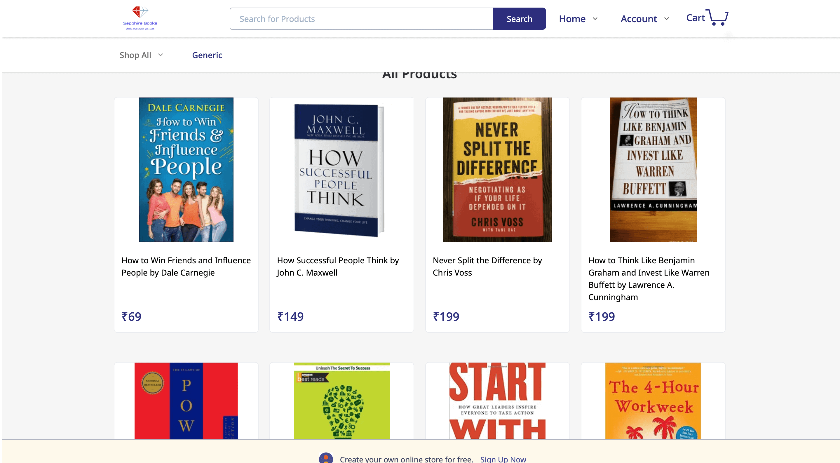Focus the Search for Products field
Image resolution: width=840 pixels, height=463 pixels.
[x=361, y=19]
